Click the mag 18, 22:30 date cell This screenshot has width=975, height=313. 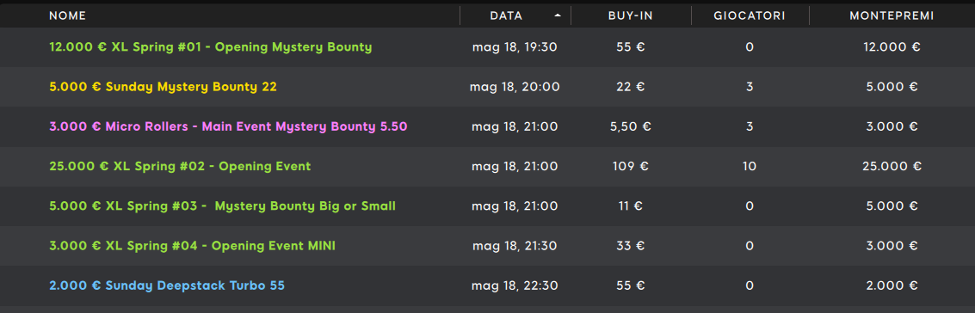click(515, 285)
